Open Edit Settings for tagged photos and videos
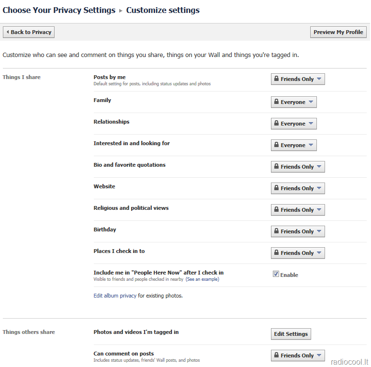The image size is (371, 367). [x=291, y=334]
